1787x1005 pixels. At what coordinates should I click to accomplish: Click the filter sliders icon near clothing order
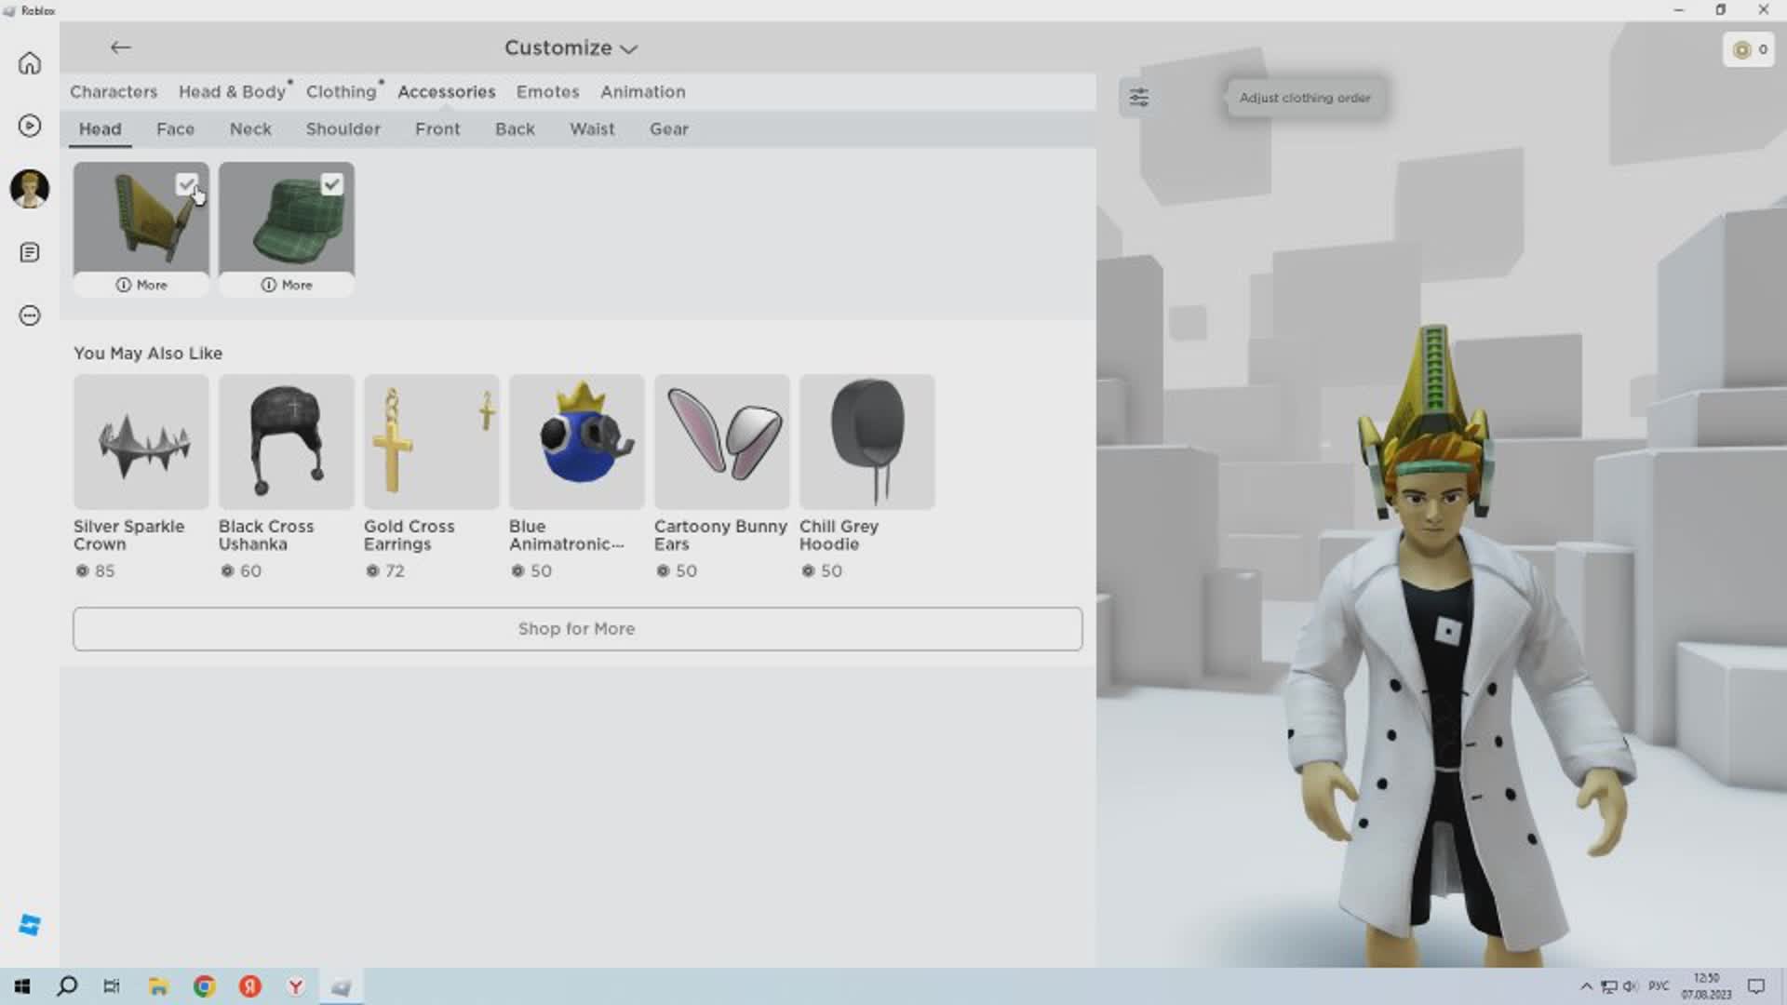pyautogui.click(x=1139, y=97)
